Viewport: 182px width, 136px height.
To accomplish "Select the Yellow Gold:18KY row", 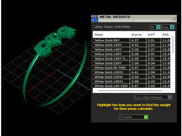I will pyautogui.click(x=132, y=54).
